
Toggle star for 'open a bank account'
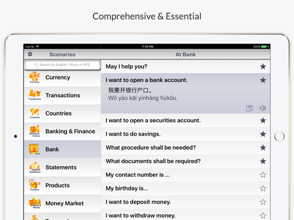click(263, 80)
